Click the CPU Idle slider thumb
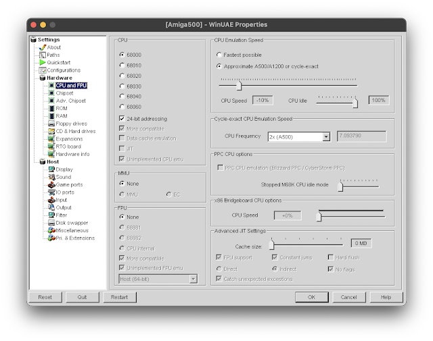The width and height of the screenshot is (433, 341). point(355,103)
